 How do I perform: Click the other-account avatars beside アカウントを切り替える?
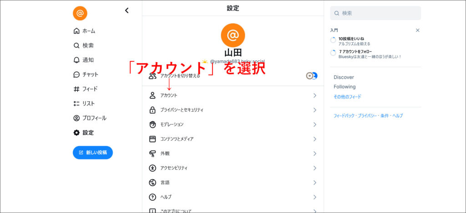coord(312,76)
